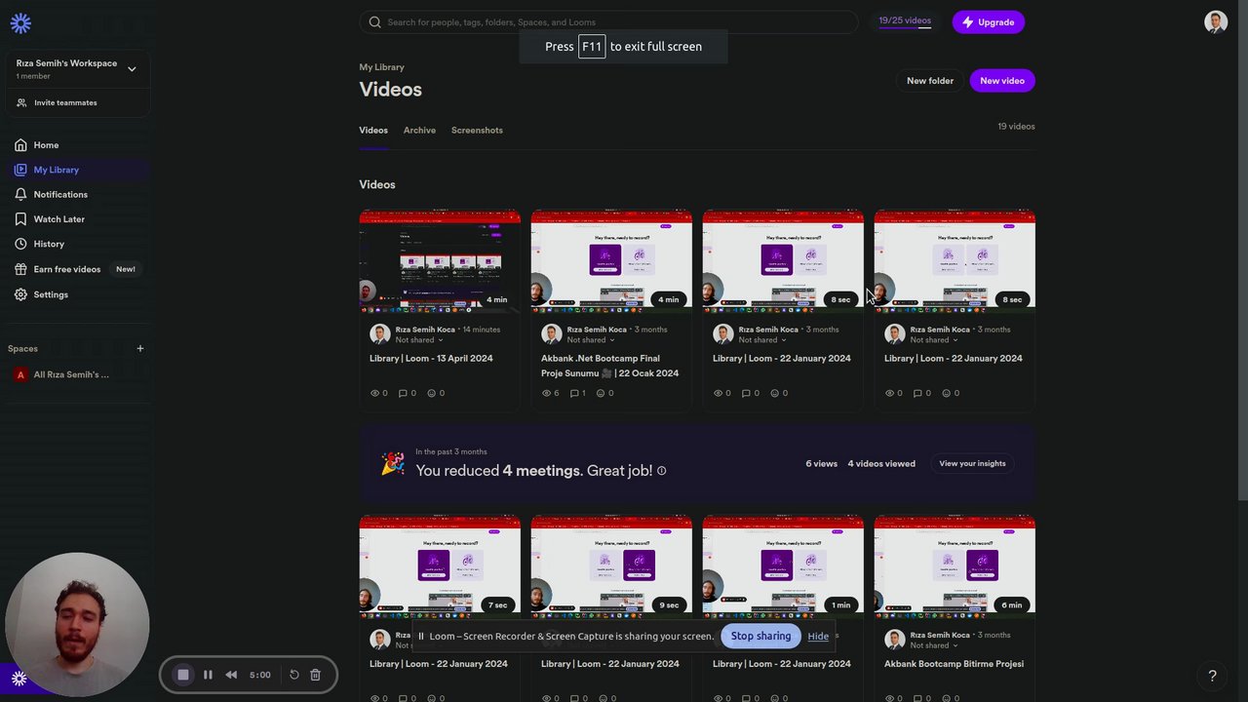Open the Akbank .Net Bootcamp video thumbnail
The image size is (1248, 702).
(611, 260)
